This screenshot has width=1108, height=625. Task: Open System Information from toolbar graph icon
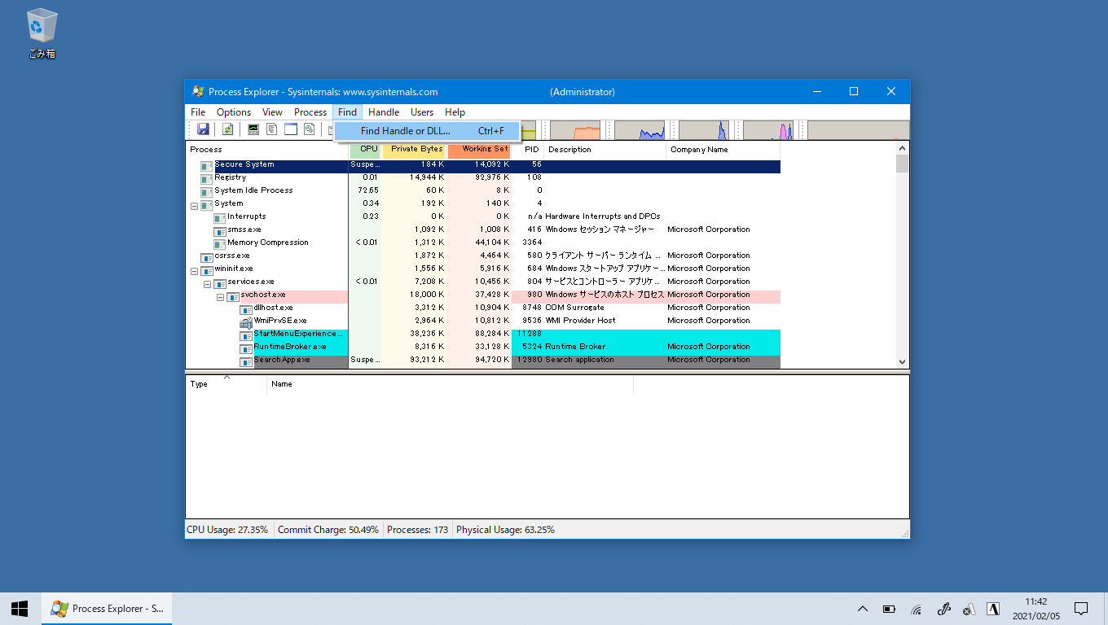click(253, 129)
